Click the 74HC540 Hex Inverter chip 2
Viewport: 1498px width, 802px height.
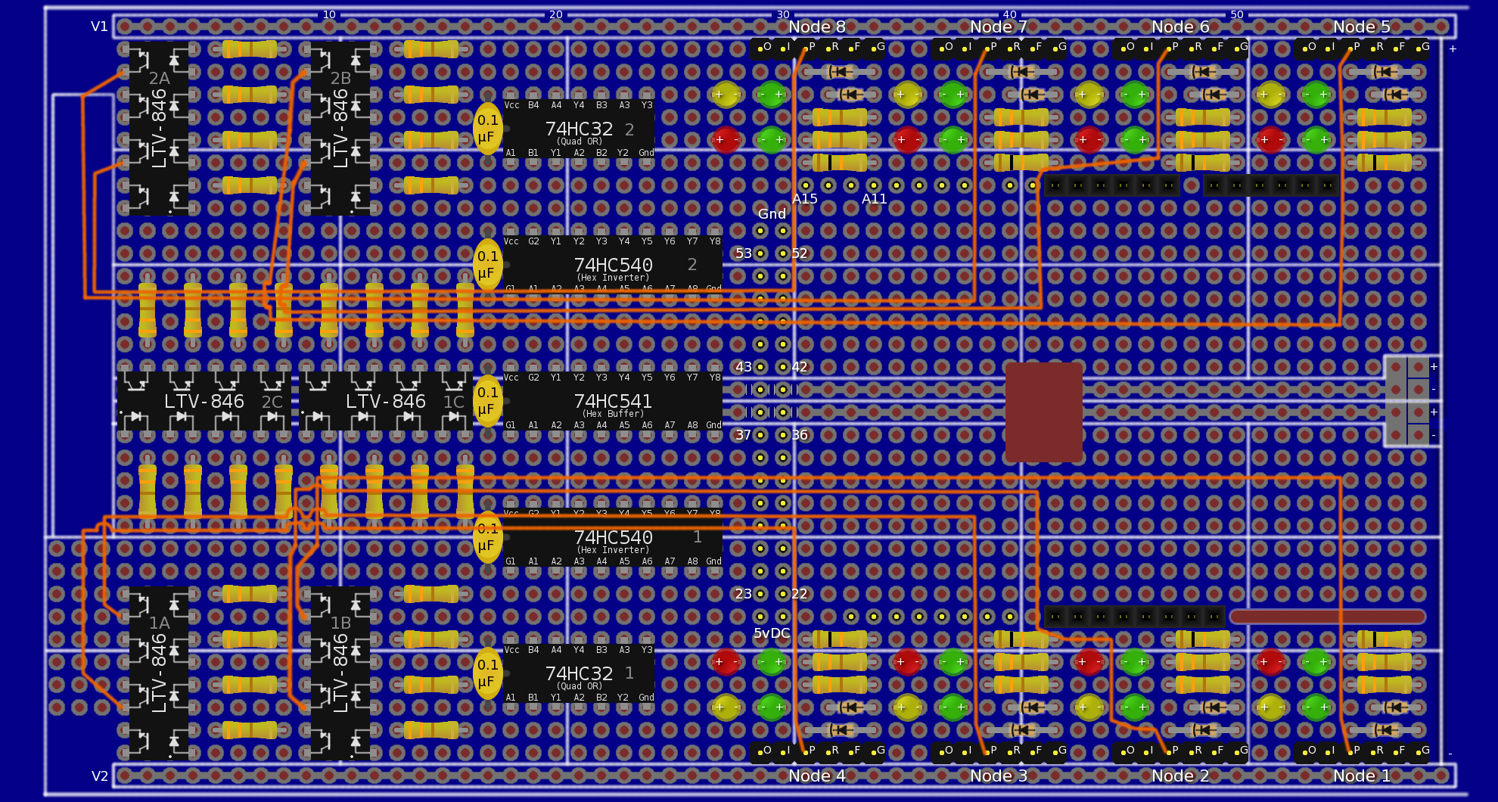pos(613,265)
